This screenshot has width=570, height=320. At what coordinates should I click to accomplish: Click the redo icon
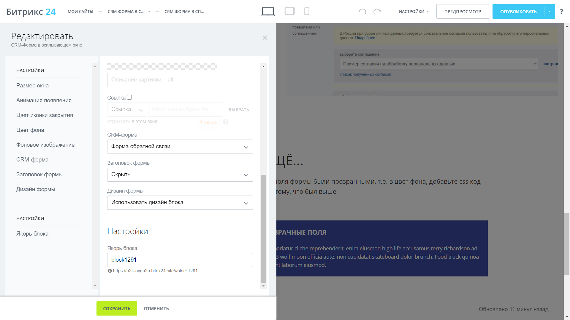pos(377,11)
